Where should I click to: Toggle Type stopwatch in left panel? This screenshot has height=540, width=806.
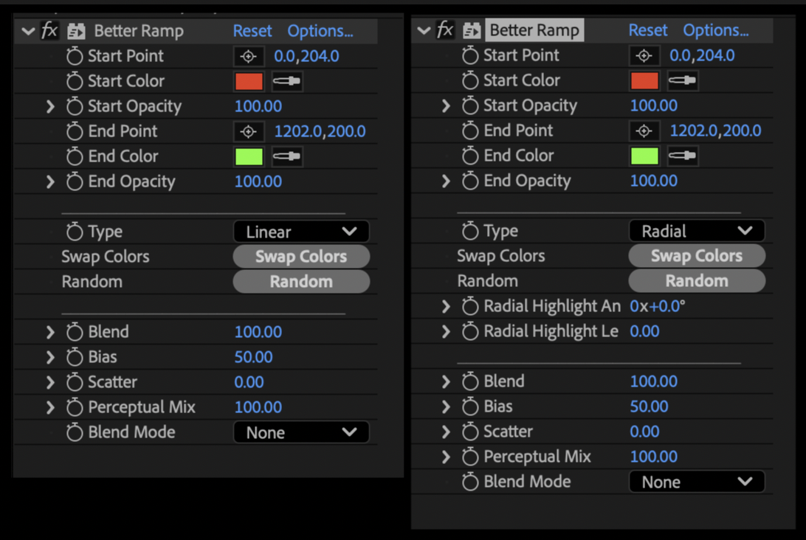tap(75, 232)
